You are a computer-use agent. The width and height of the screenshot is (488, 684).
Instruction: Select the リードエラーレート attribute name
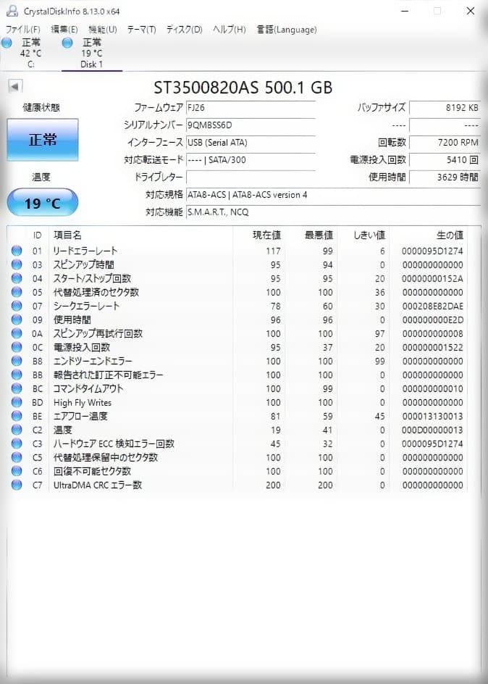point(85,251)
